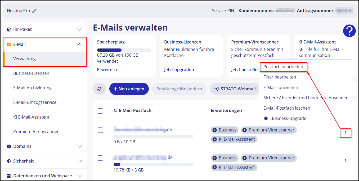Screen dimensions: 359x181
Task: Check the select-all mailboxes checkbox
Action: tap(100, 111)
